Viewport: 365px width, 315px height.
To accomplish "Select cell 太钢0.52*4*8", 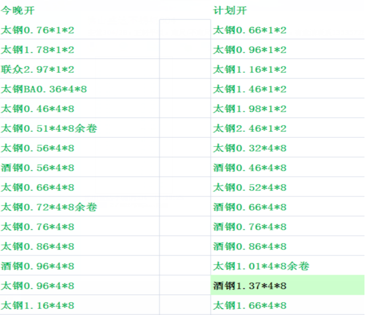I will (288, 187).
